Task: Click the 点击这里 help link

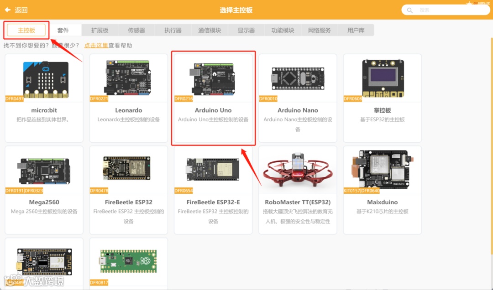Action: (96, 45)
